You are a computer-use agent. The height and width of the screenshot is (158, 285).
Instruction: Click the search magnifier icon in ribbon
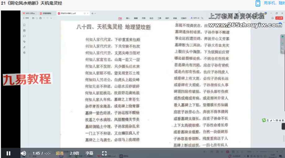pyautogui.click(x=202, y=18)
